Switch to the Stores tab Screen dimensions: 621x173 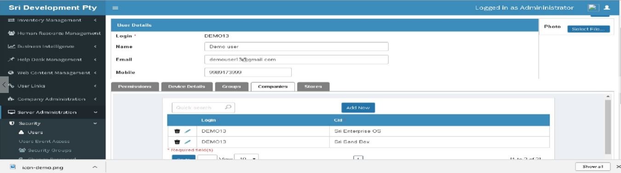[x=313, y=86]
